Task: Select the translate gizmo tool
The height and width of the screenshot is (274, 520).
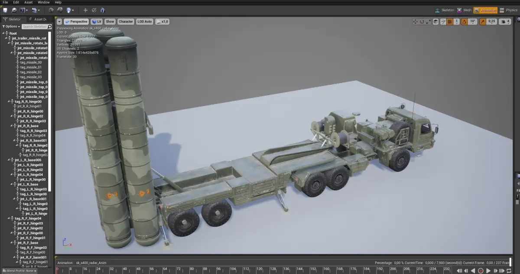Action: click(415, 21)
